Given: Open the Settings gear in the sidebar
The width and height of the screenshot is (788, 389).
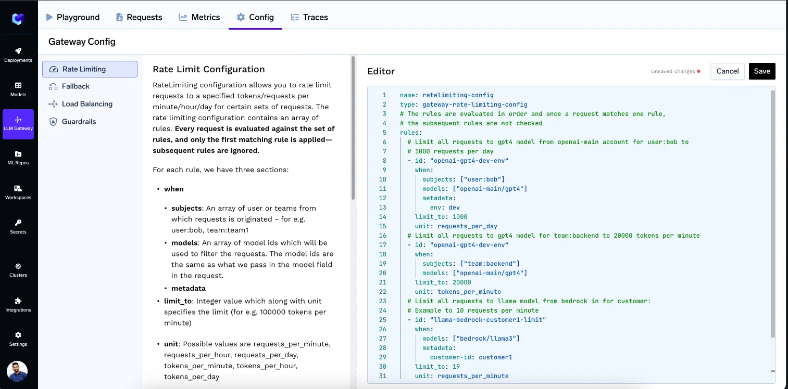Looking at the screenshot, I should 18,339.
